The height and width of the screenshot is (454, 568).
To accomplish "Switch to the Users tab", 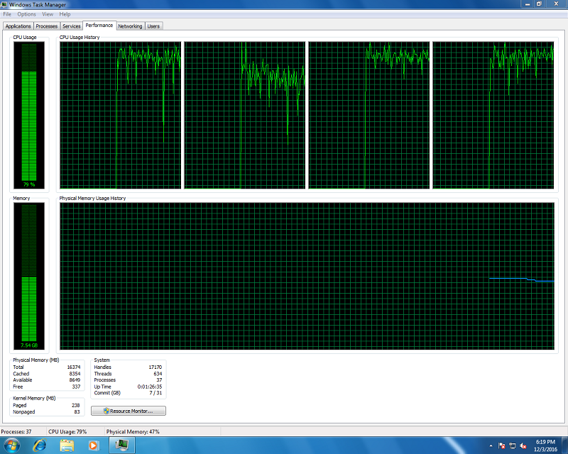I will click(153, 26).
